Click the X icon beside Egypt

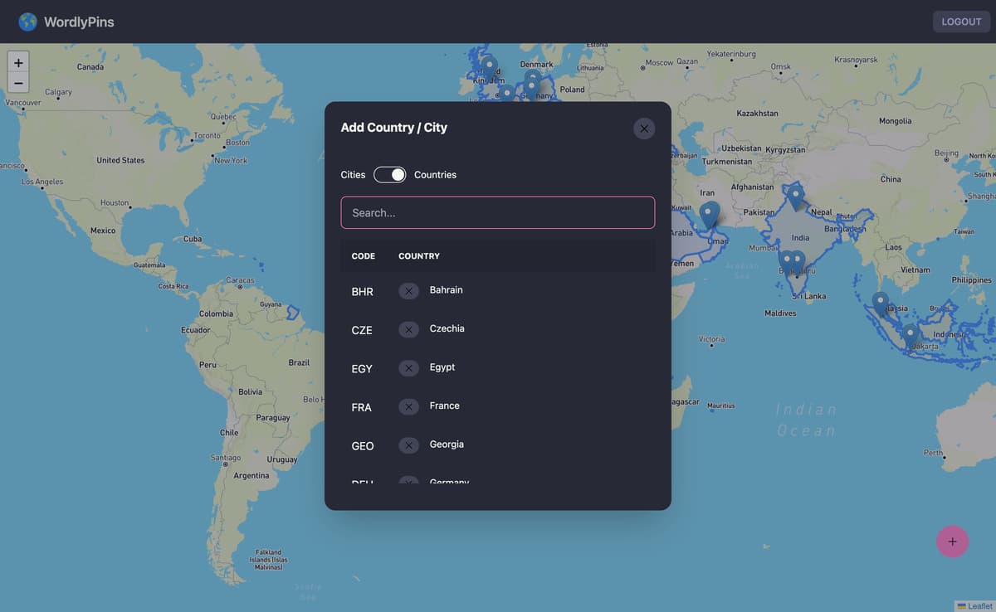(x=408, y=368)
